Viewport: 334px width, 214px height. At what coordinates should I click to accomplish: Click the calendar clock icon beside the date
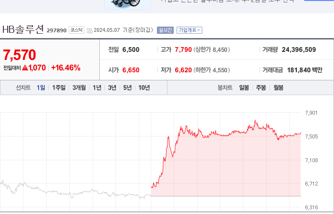tap(90, 30)
